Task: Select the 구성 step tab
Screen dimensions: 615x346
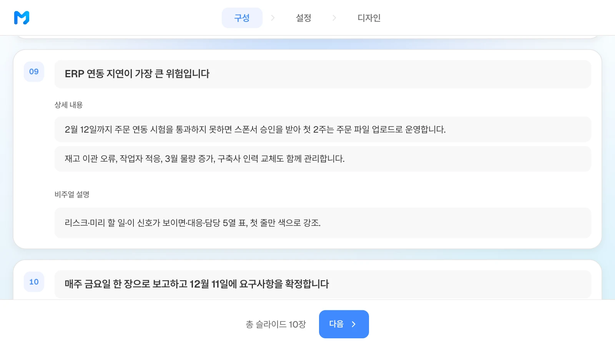Action: 242,18
